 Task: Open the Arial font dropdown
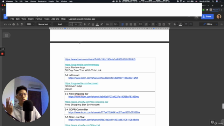click(x=61, y=24)
